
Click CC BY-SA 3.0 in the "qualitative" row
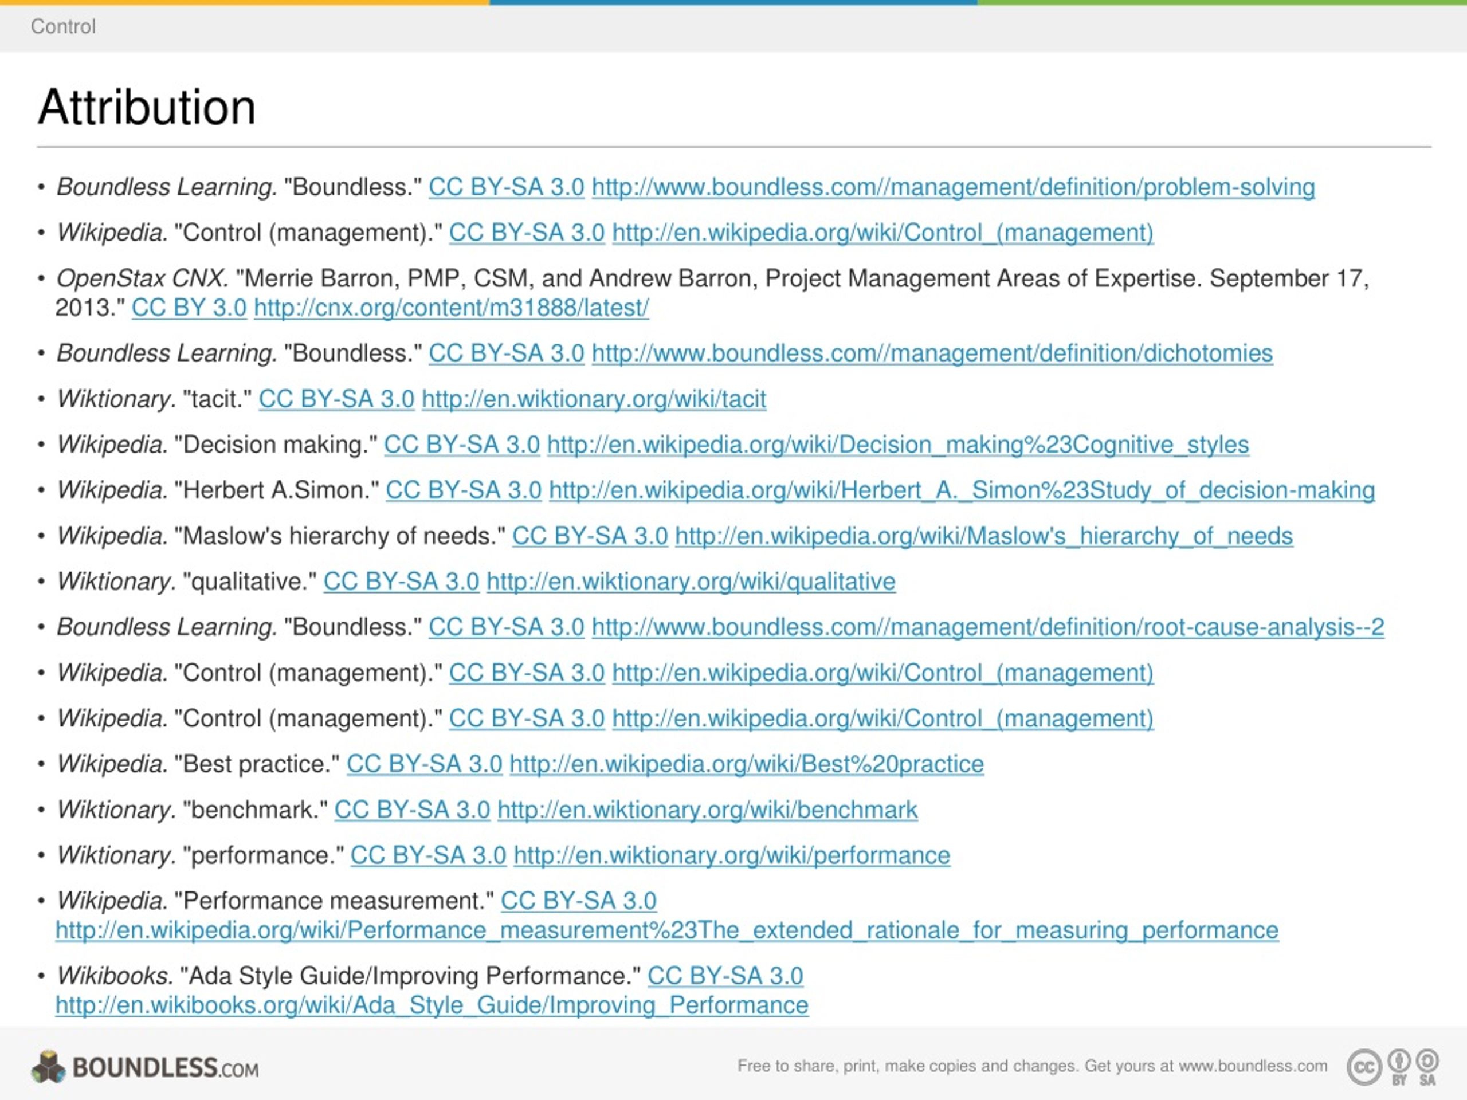[401, 582]
